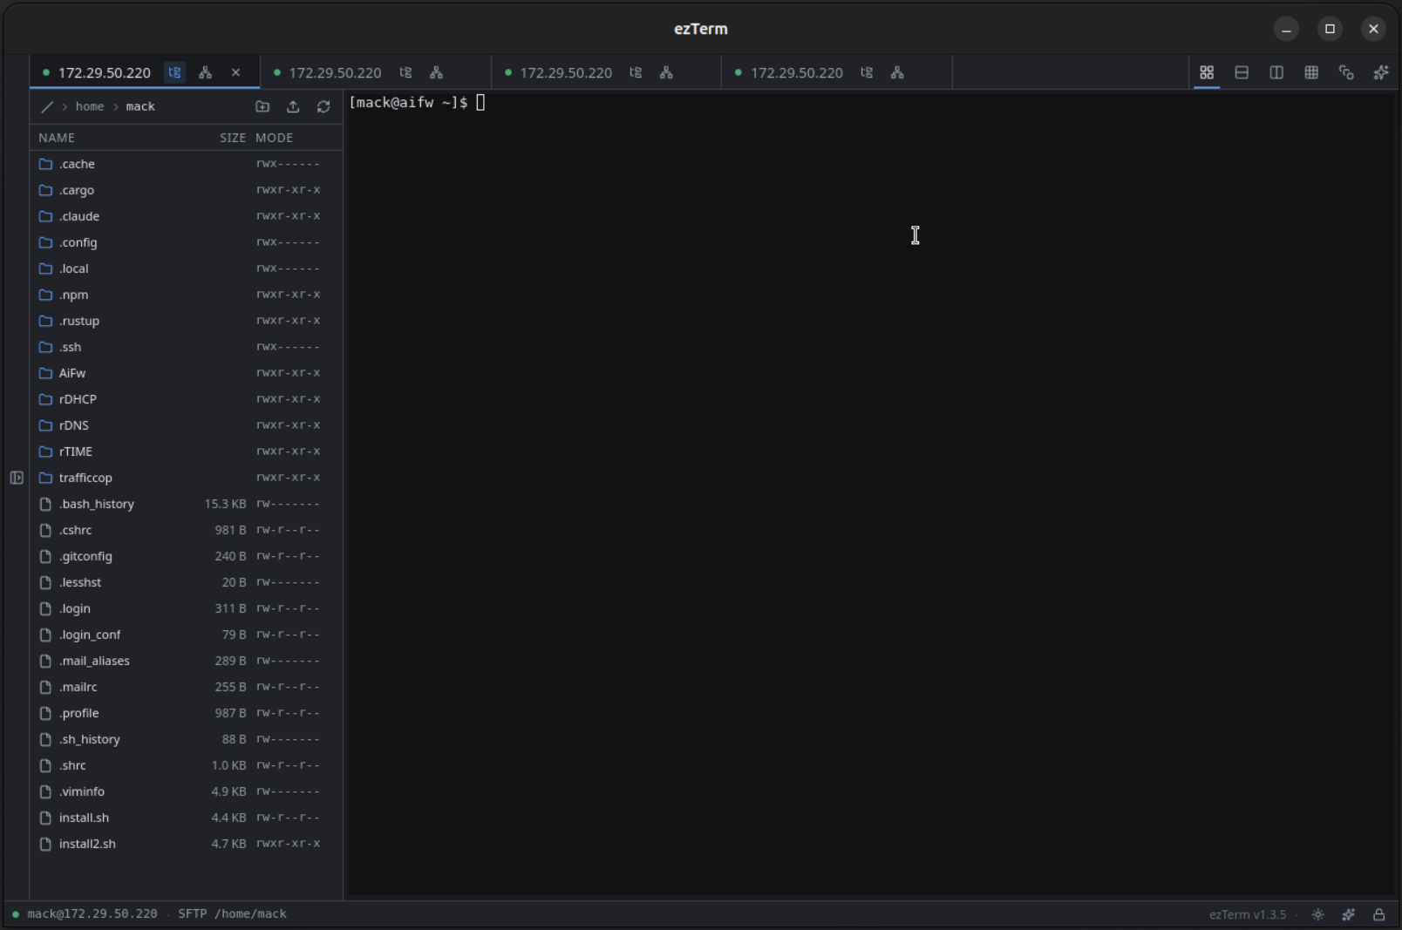The height and width of the screenshot is (930, 1402).
Task: Select the .shrc file
Action: tap(187, 765)
